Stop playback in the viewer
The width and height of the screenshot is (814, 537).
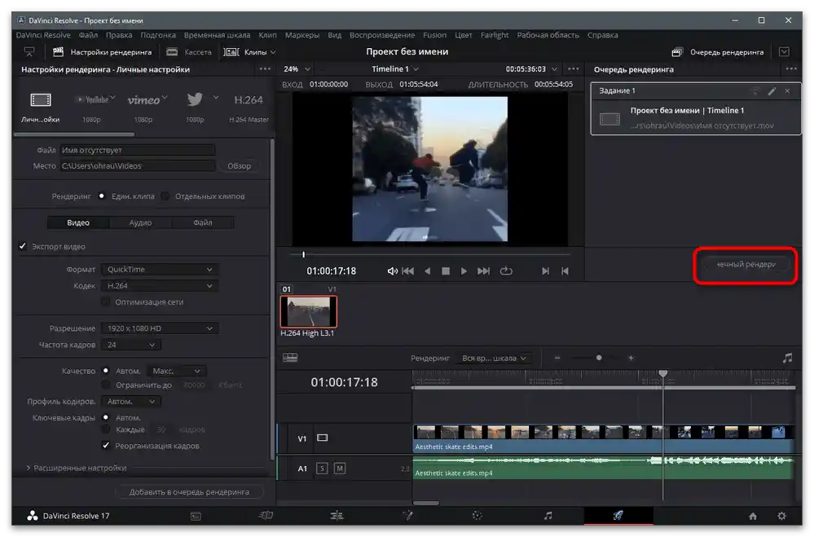446,271
